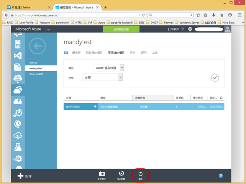
Task: Click the table search magnifier icon
Action: [221, 98]
